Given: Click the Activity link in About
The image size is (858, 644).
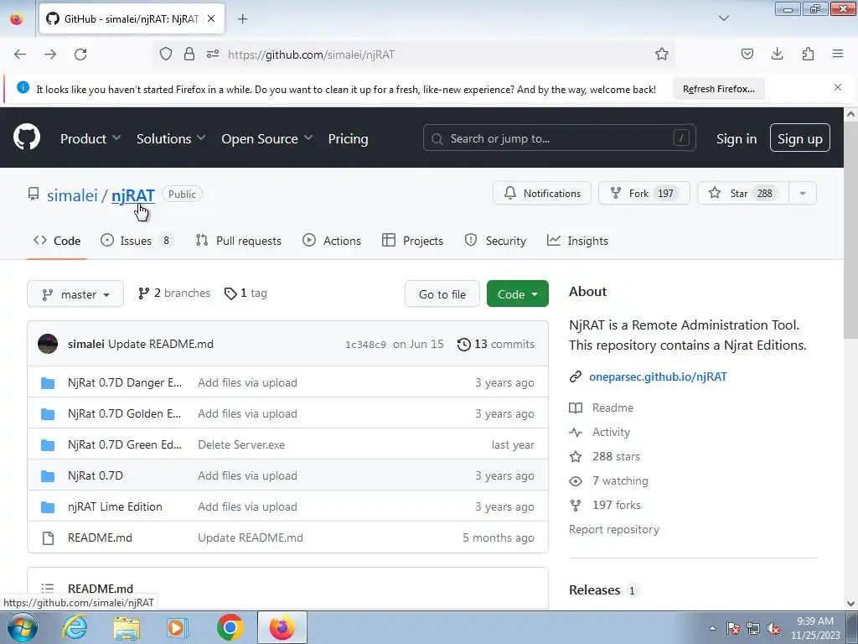Looking at the screenshot, I should click(611, 432).
